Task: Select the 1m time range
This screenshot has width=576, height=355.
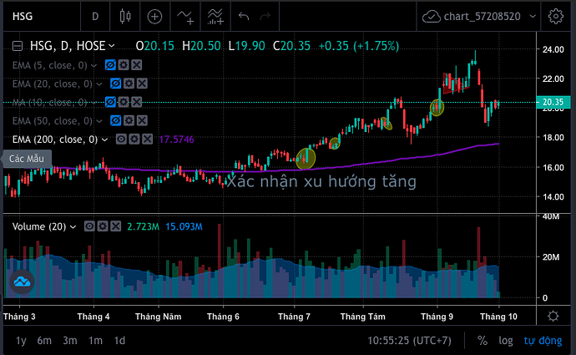Action: pos(95,341)
